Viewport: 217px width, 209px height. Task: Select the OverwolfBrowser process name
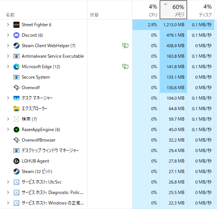pyautogui.click(x=39, y=140)
